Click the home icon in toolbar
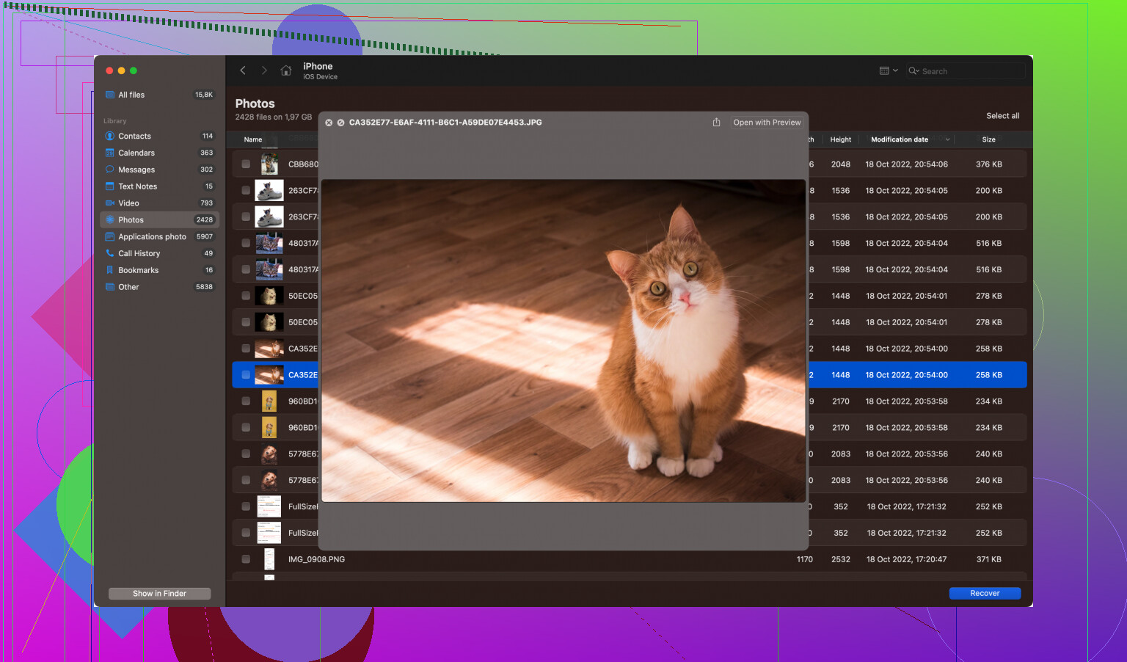Image resolution: width=1127 pixels, height=662 pixels. pyautogui.click(x=286, y=70)
